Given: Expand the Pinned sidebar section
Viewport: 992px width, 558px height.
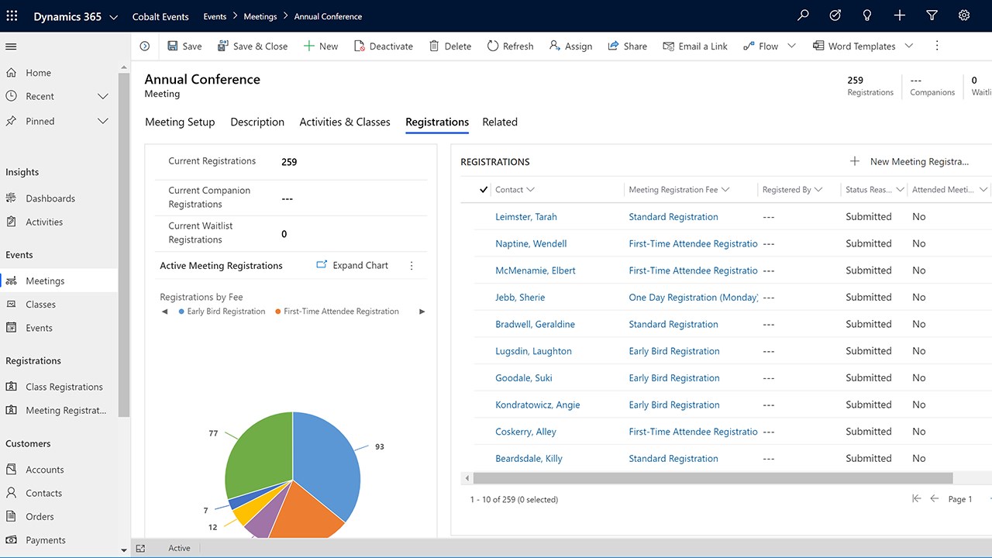Looking at the screenshot, I should 102,122.
